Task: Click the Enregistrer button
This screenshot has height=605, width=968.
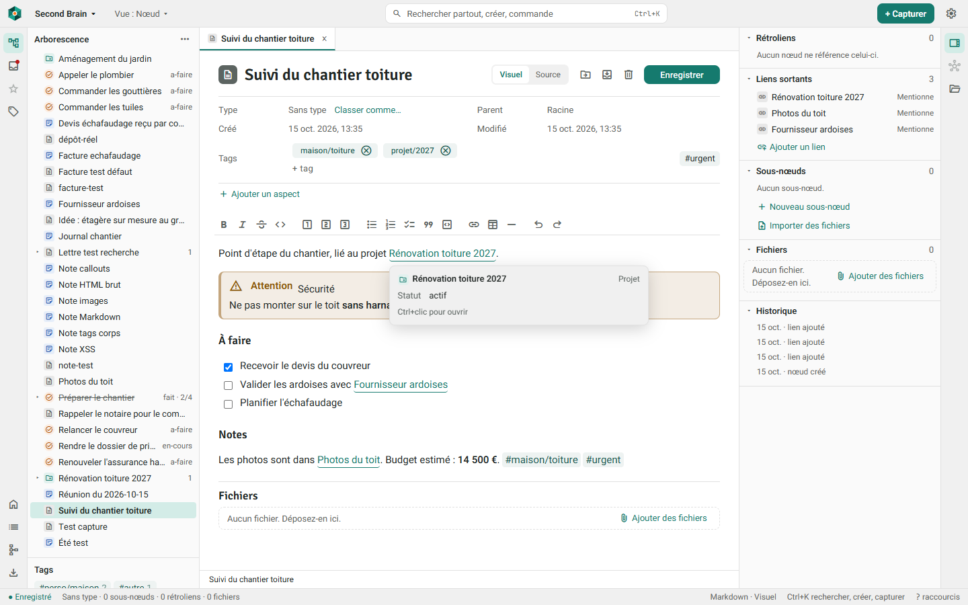Action: click(682, 75)
